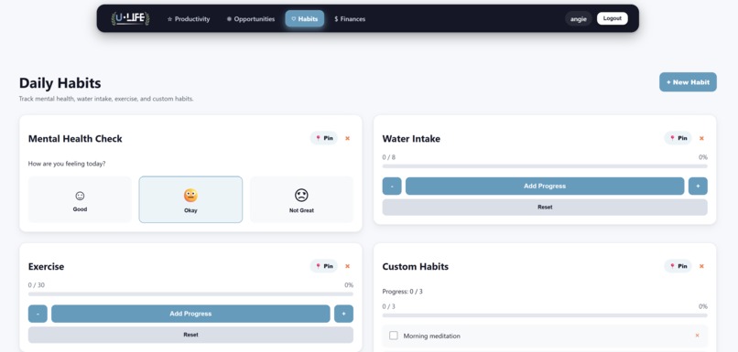Reset the Exercise progress
Viewport: 738px width, 352px height.
point(190,335)
